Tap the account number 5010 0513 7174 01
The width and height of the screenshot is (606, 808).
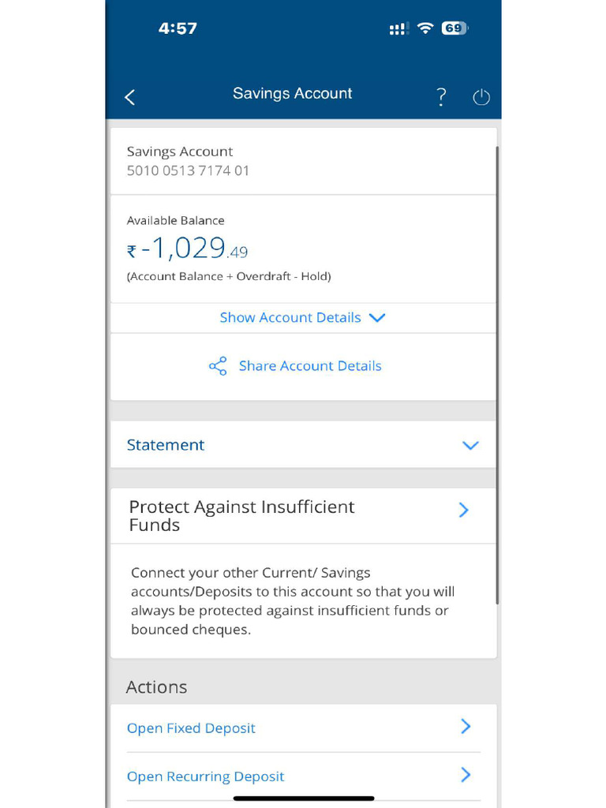click(x=188, y=170)
